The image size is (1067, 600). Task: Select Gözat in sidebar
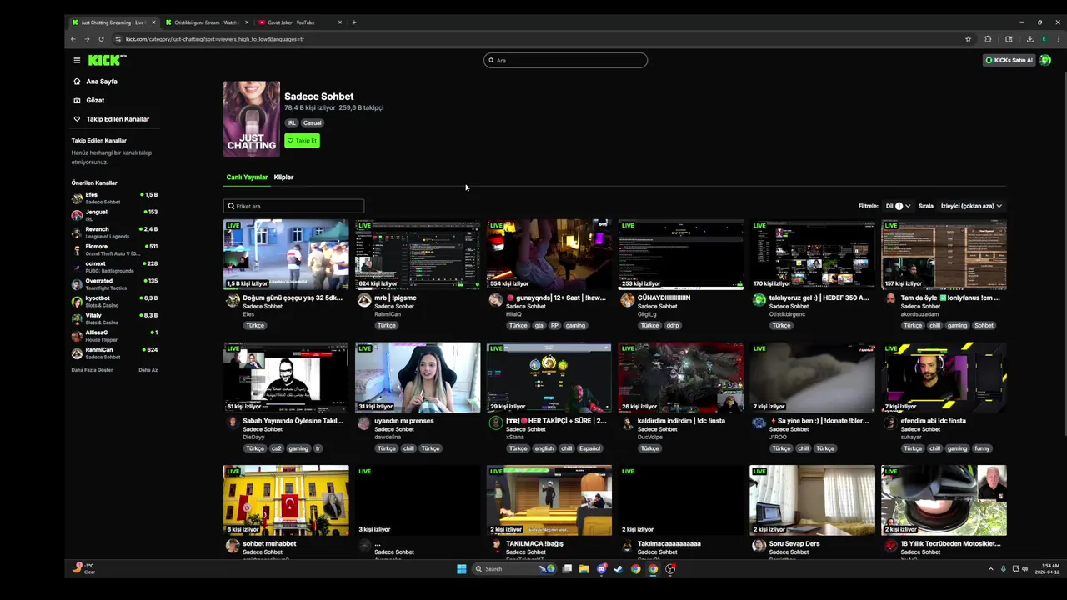coord(95,100)
